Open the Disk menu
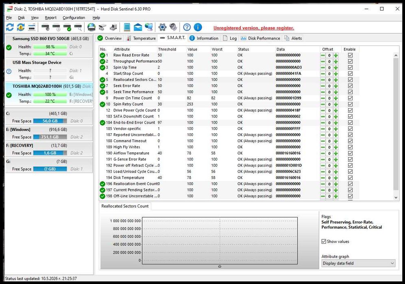 click(x=21, y=18)
